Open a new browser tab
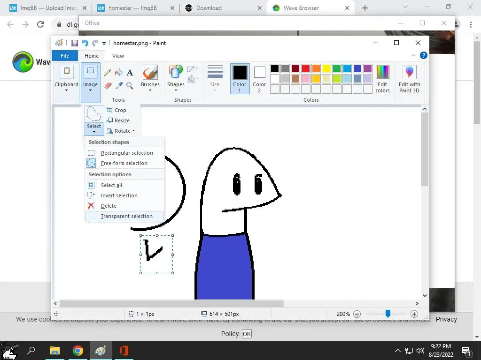 (365, 8)
